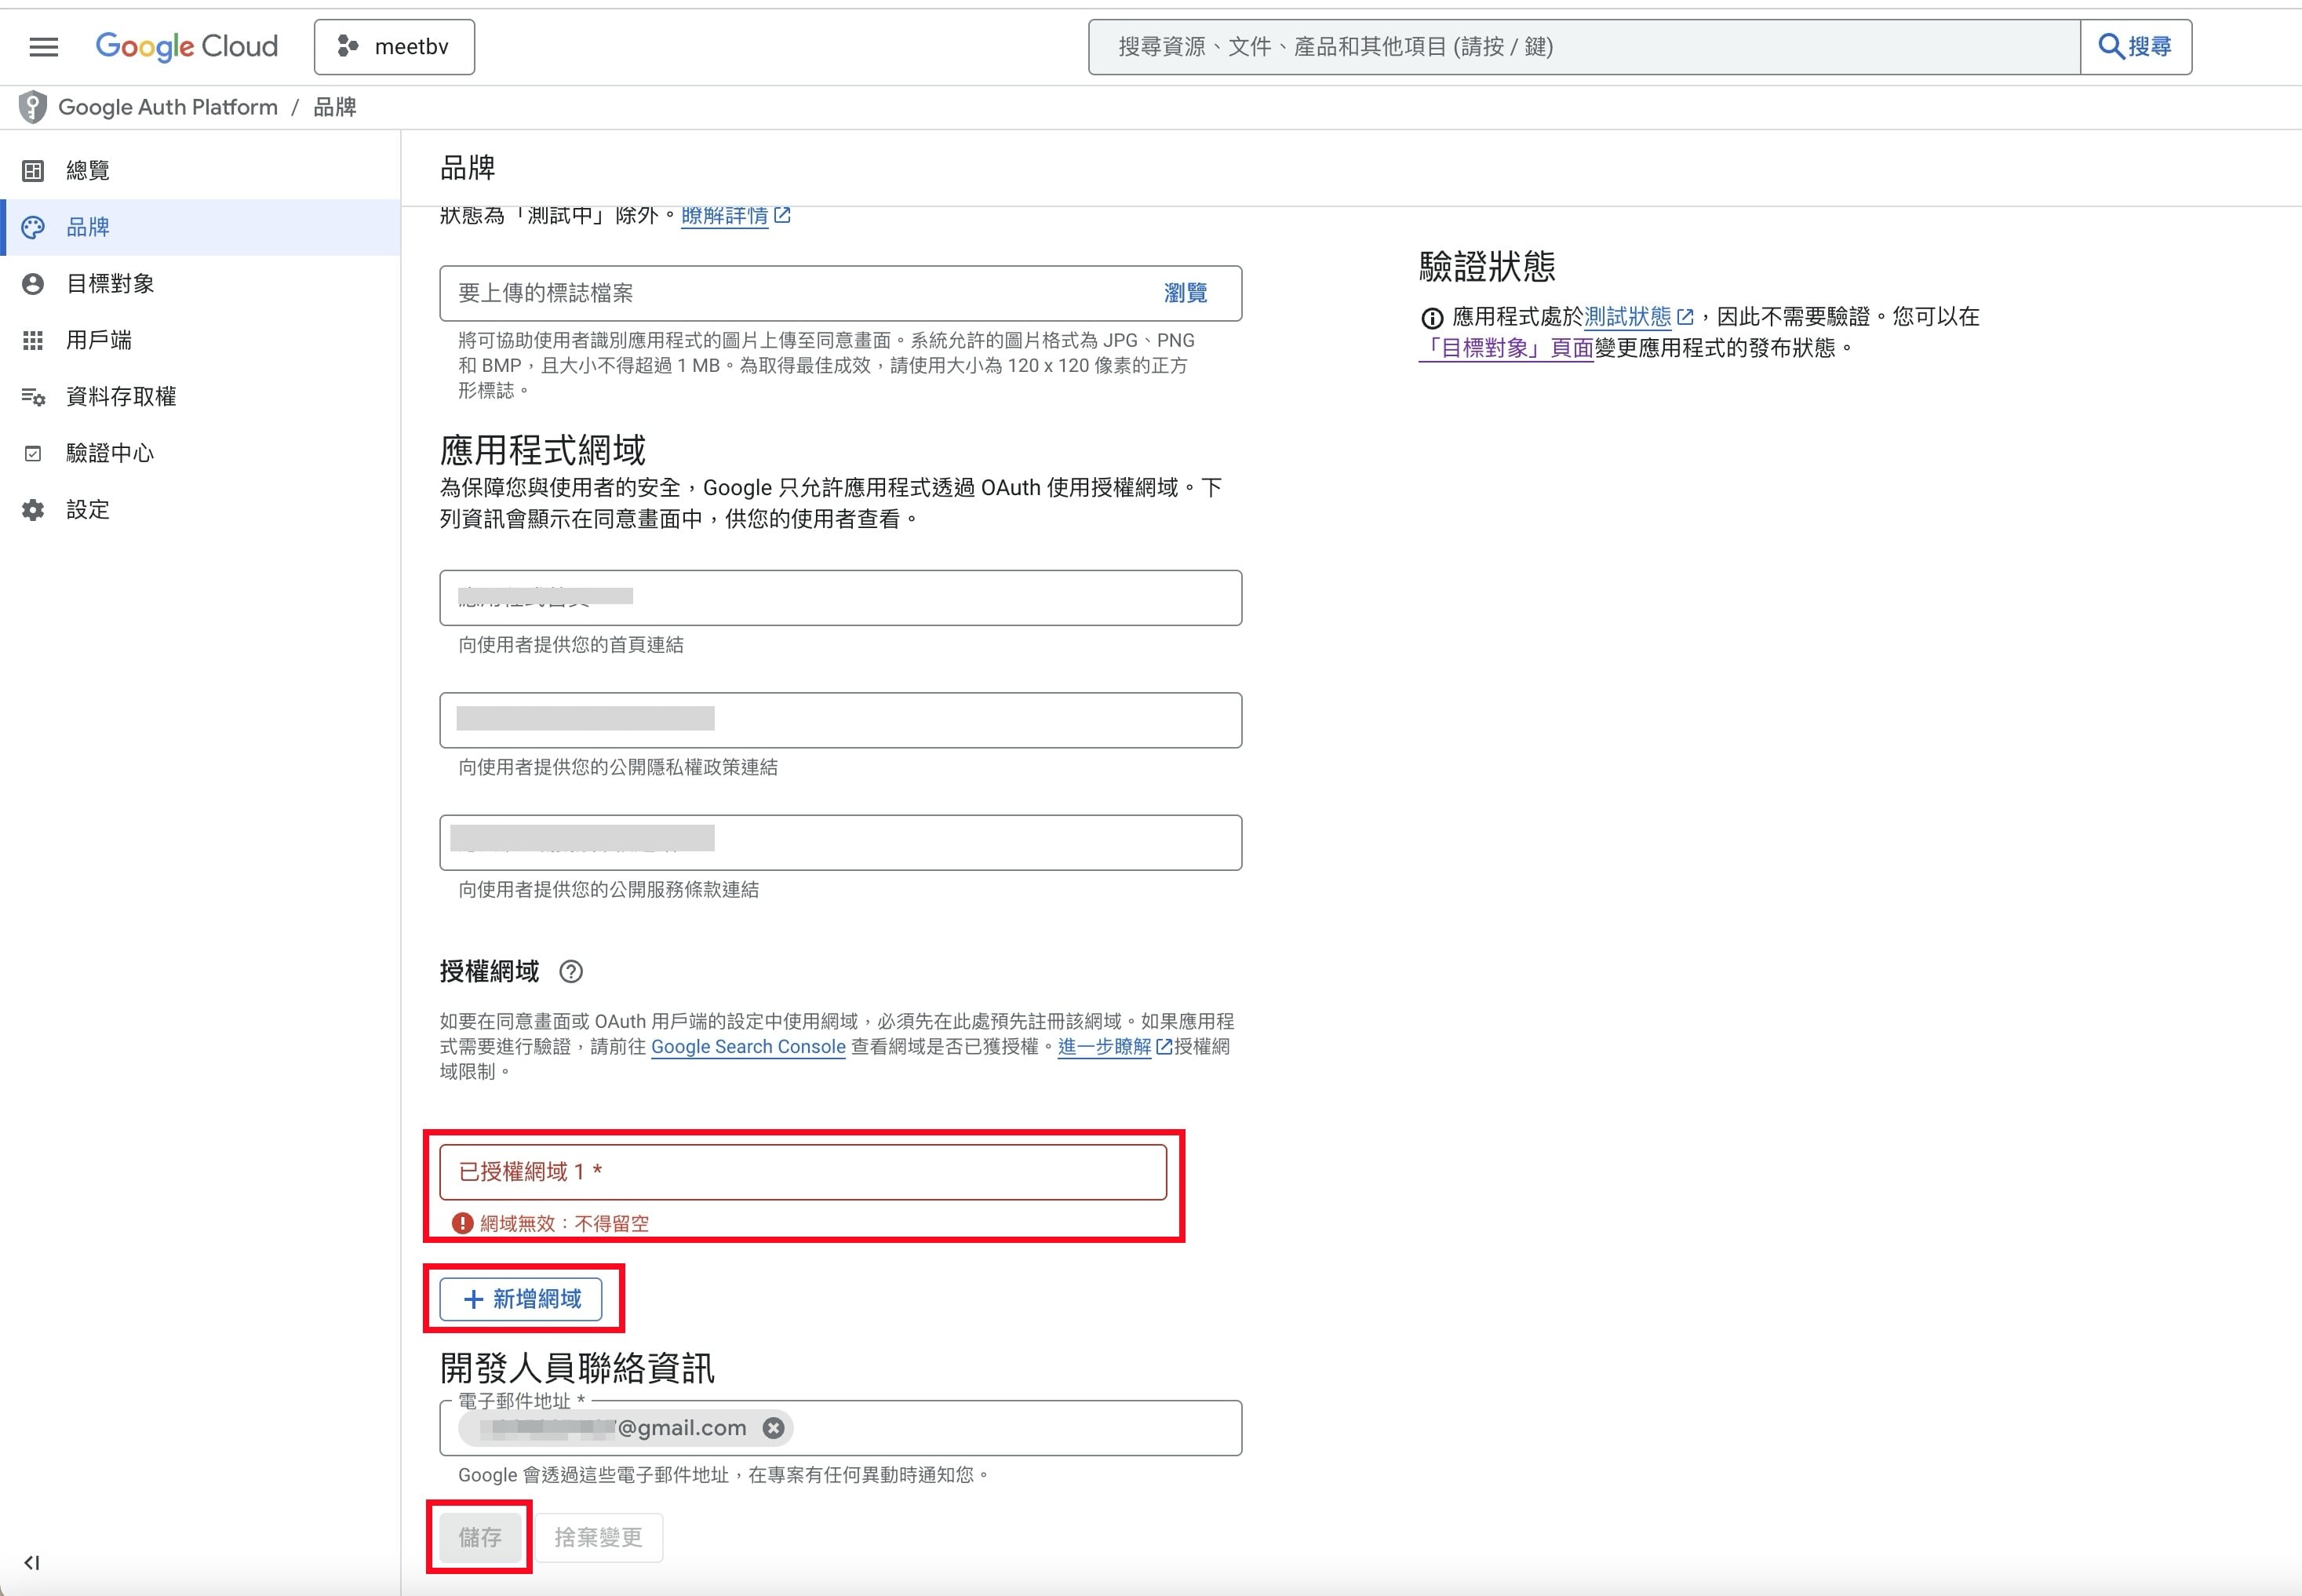Click the external-link icon beside 測試狀態

point(1685,317)
